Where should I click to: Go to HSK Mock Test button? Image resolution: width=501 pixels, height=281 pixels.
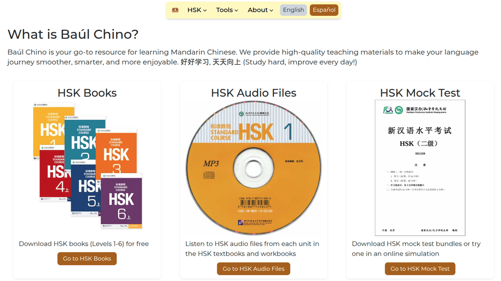(420, 269)
